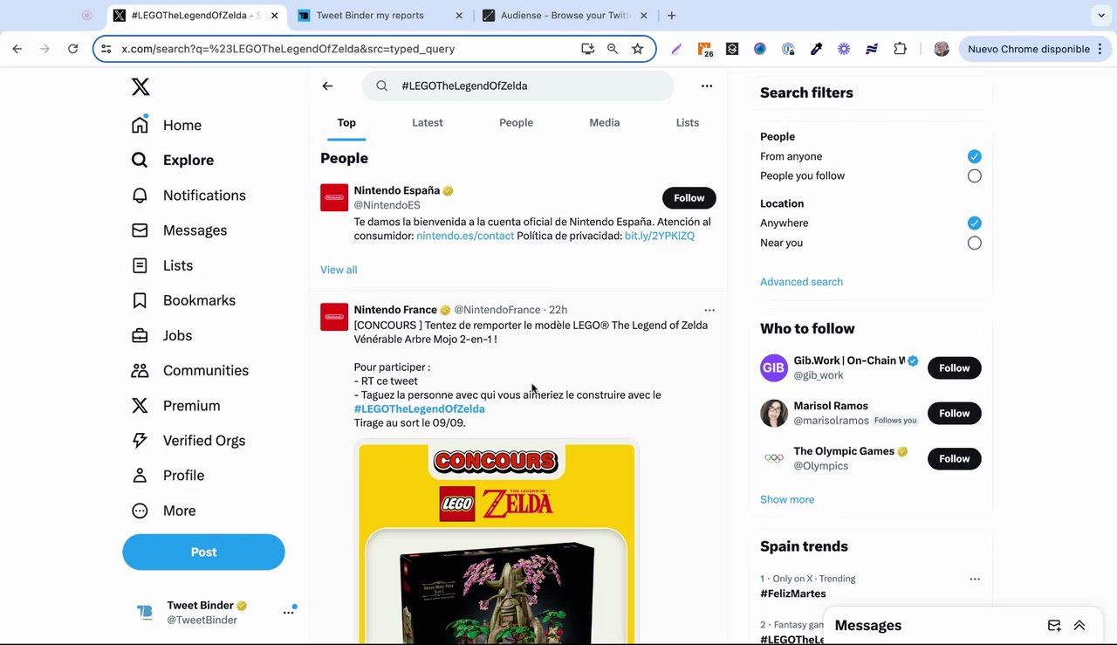This screenshot has width=1117, height=645.
Task: Open the Advanced search link
Action: [801, 282]
